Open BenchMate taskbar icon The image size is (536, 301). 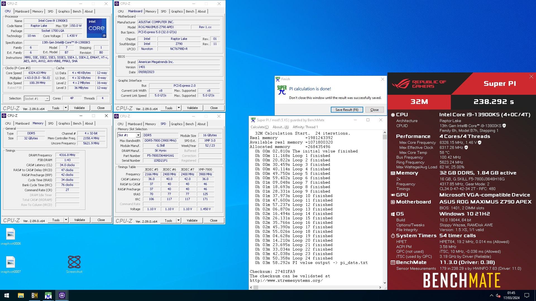coord(34,295)
